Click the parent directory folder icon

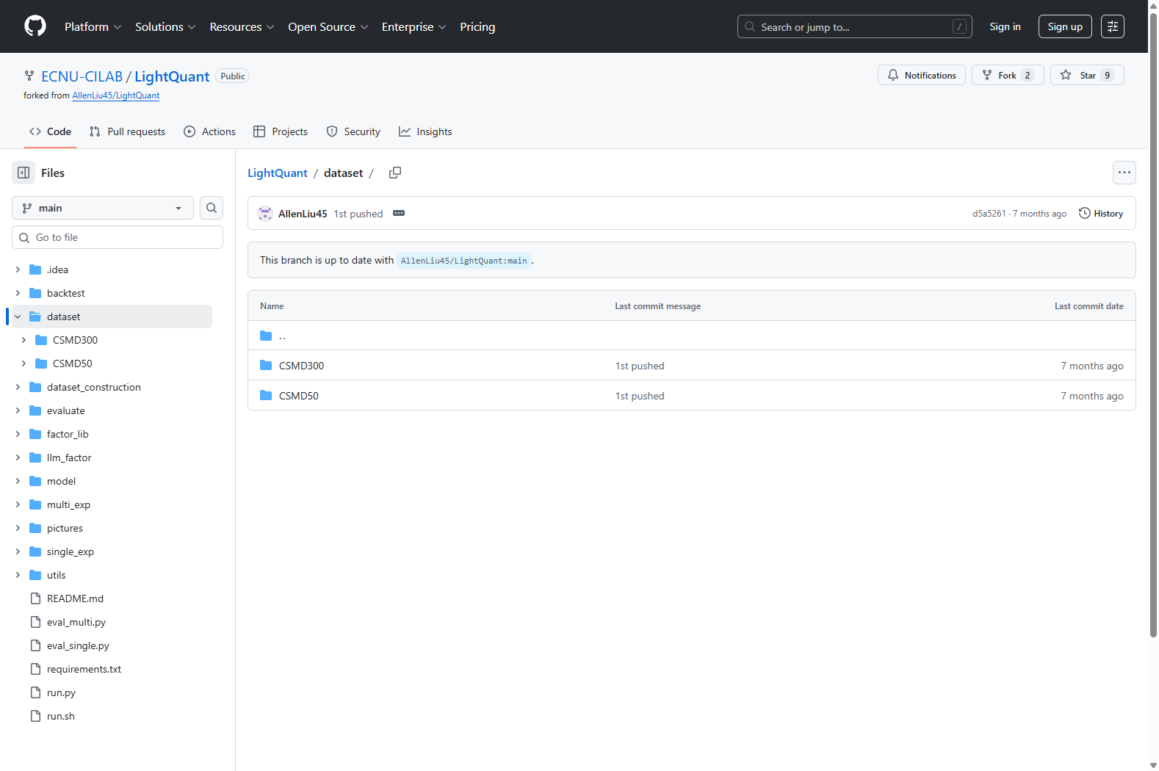(x=266, y=336)
